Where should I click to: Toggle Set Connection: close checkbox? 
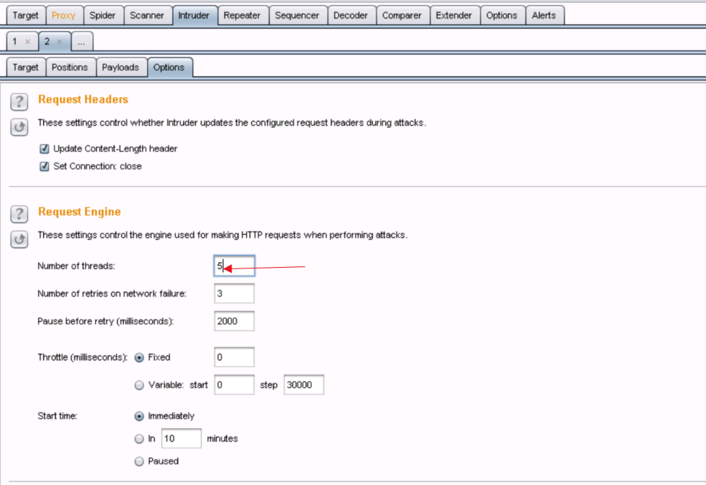[x=44, y=167]
